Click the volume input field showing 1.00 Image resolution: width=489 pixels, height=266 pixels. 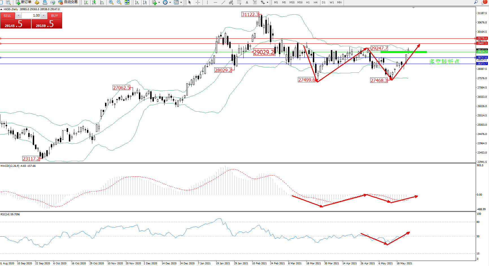click(x=31, y=15)
